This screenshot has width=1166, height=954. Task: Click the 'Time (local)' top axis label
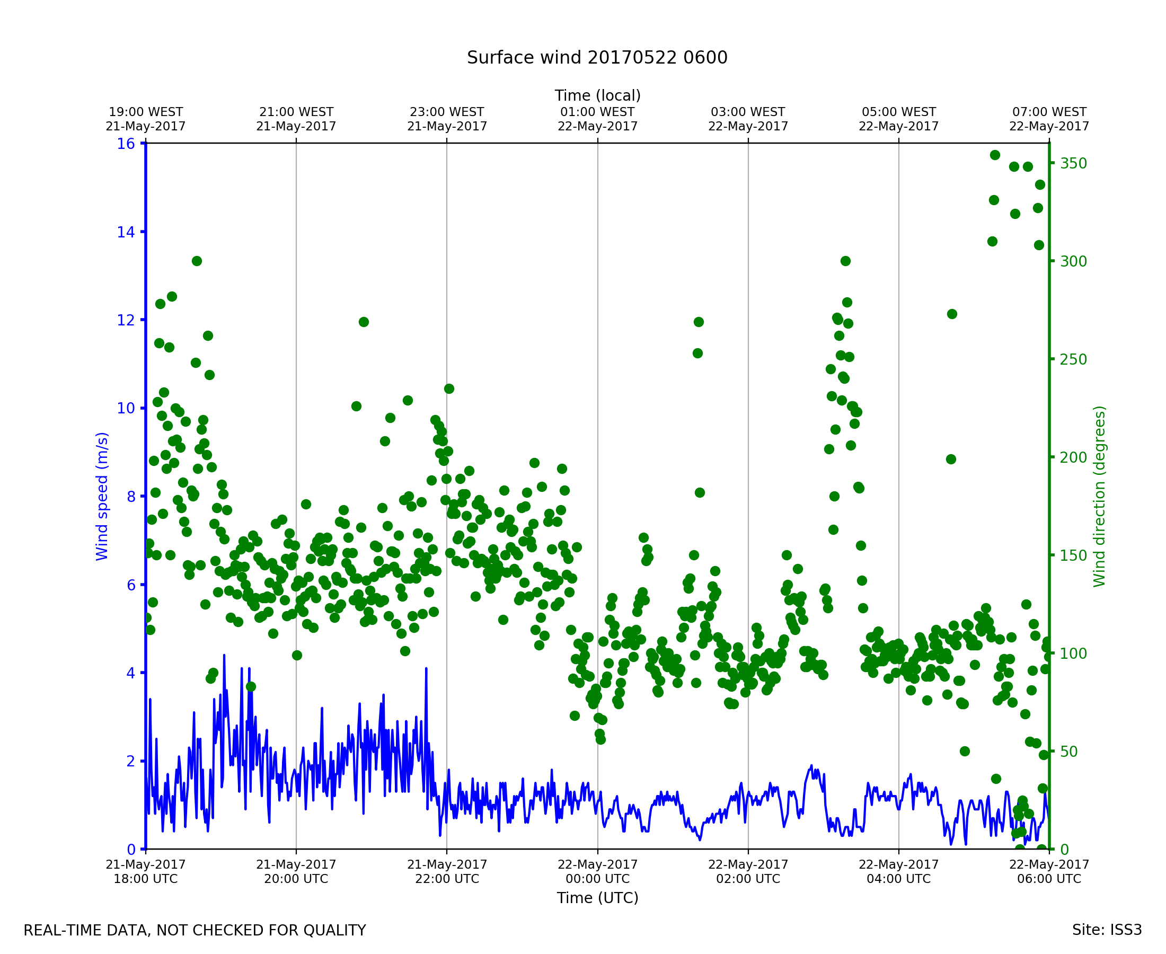597,95
